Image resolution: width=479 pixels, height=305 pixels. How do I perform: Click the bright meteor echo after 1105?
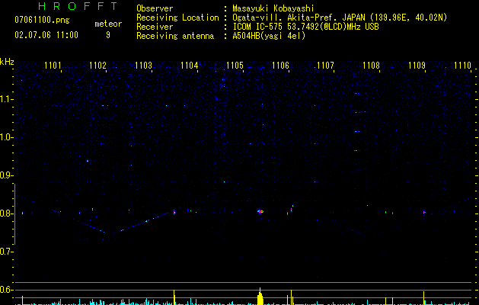tap(260, 211)
